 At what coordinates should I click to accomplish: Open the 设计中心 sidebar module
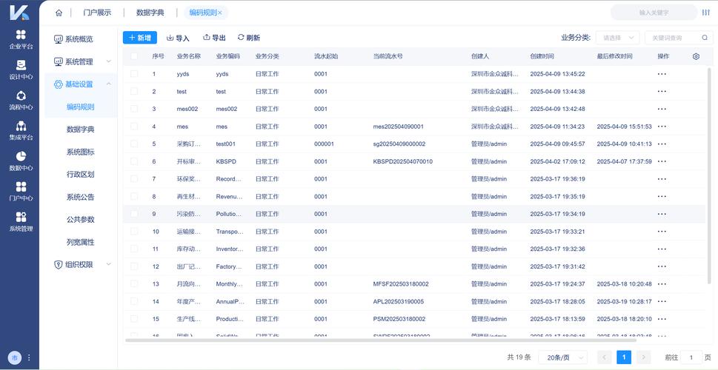pyautogui.click(x=21, y=70)
